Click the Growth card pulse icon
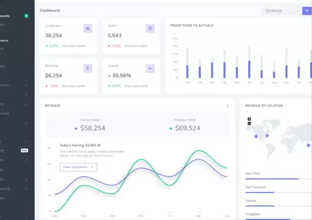The width and height of the screenshot is (312, 220). pos(150,68)
